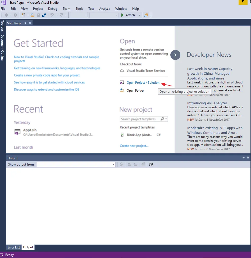Go to Next Message in output toolbar

tap(135, 164)
